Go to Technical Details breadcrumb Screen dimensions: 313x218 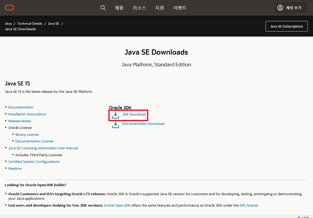click(30, 23)
